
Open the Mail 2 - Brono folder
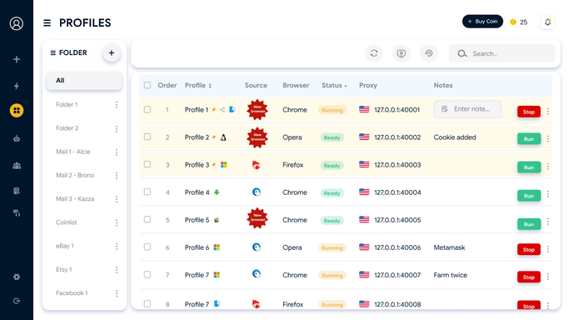click(75, 175)
